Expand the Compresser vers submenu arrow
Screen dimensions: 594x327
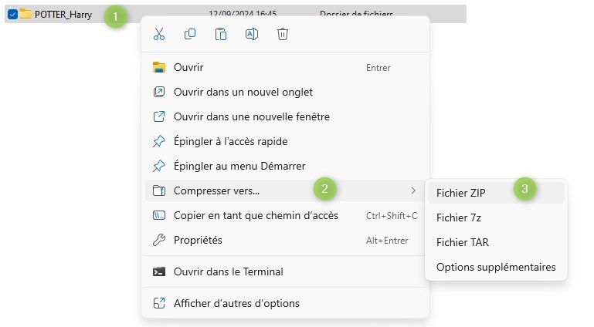tap(413, 191)
